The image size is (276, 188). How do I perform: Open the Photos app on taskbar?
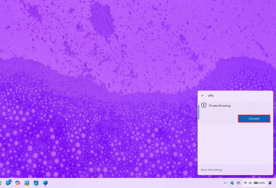coord(36,183)
